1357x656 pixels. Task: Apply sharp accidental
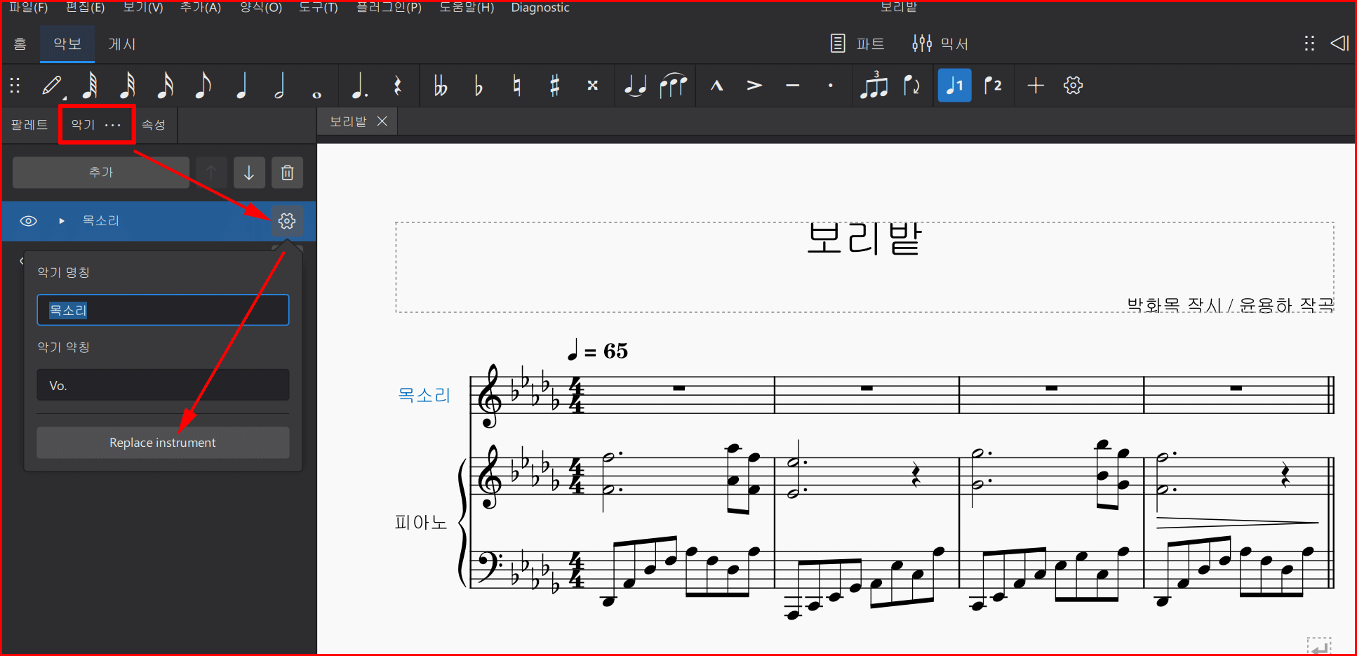555,86
